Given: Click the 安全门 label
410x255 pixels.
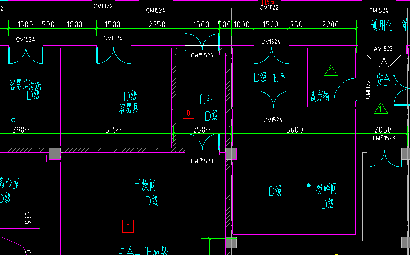Looking at the screenshot, I should 387,80.
